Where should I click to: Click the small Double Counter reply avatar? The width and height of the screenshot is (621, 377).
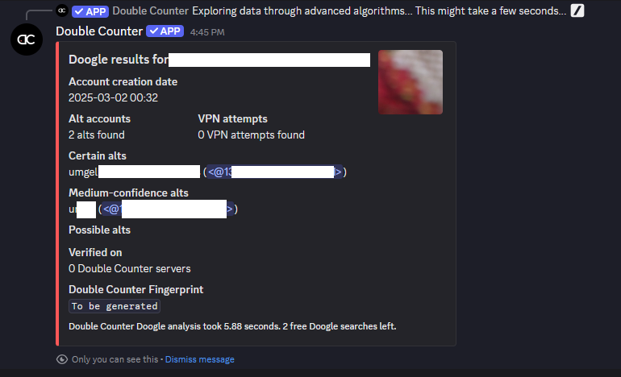click(62, 10)
